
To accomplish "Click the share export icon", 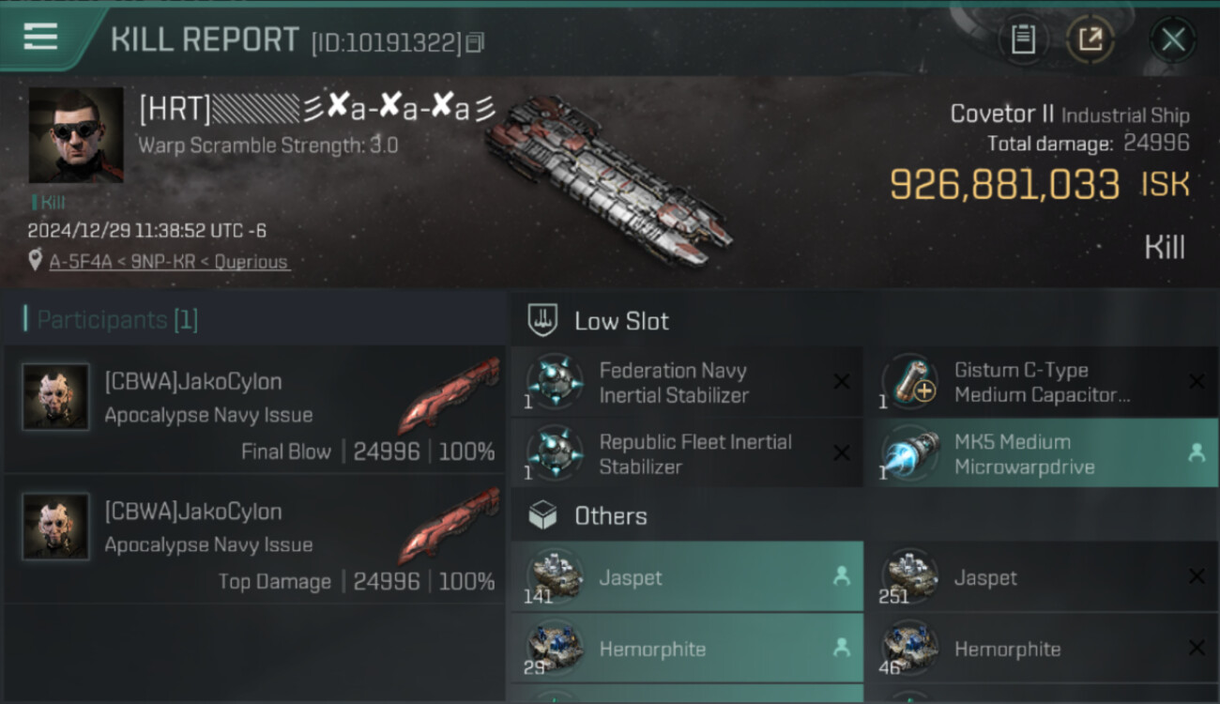I will tap(1090, 39).
